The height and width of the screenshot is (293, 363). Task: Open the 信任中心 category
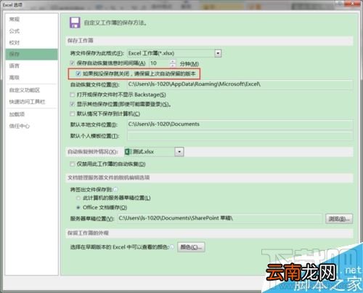20,126
